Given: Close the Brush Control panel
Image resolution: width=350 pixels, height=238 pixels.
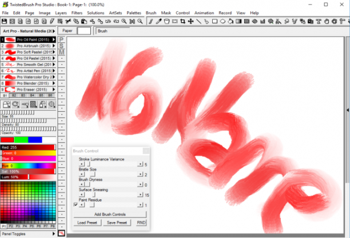Looking at the screenshot, I should click(x=146, y=151).
